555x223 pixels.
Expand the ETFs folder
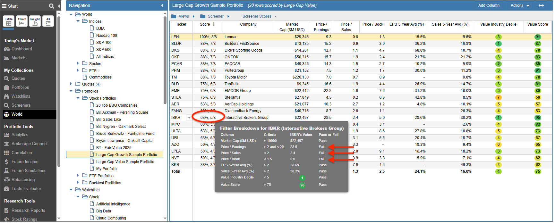tap(78, 70)
